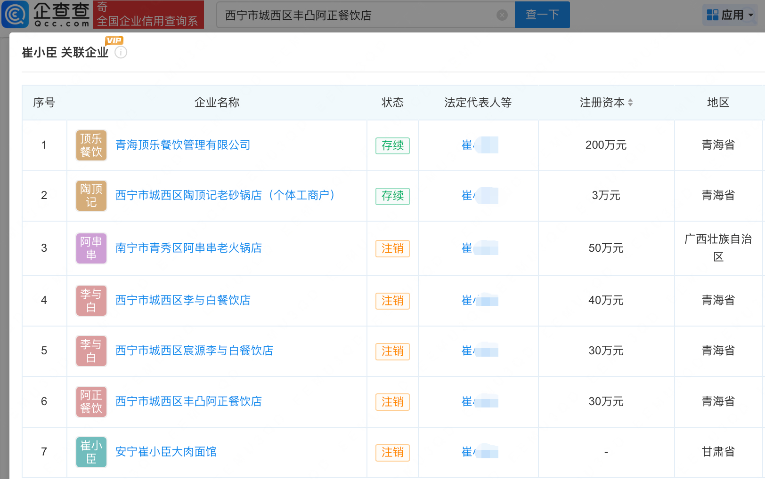Click the 3万元 registered capital cell
This screenshot has height=479, width=765.
coord(606,195)
